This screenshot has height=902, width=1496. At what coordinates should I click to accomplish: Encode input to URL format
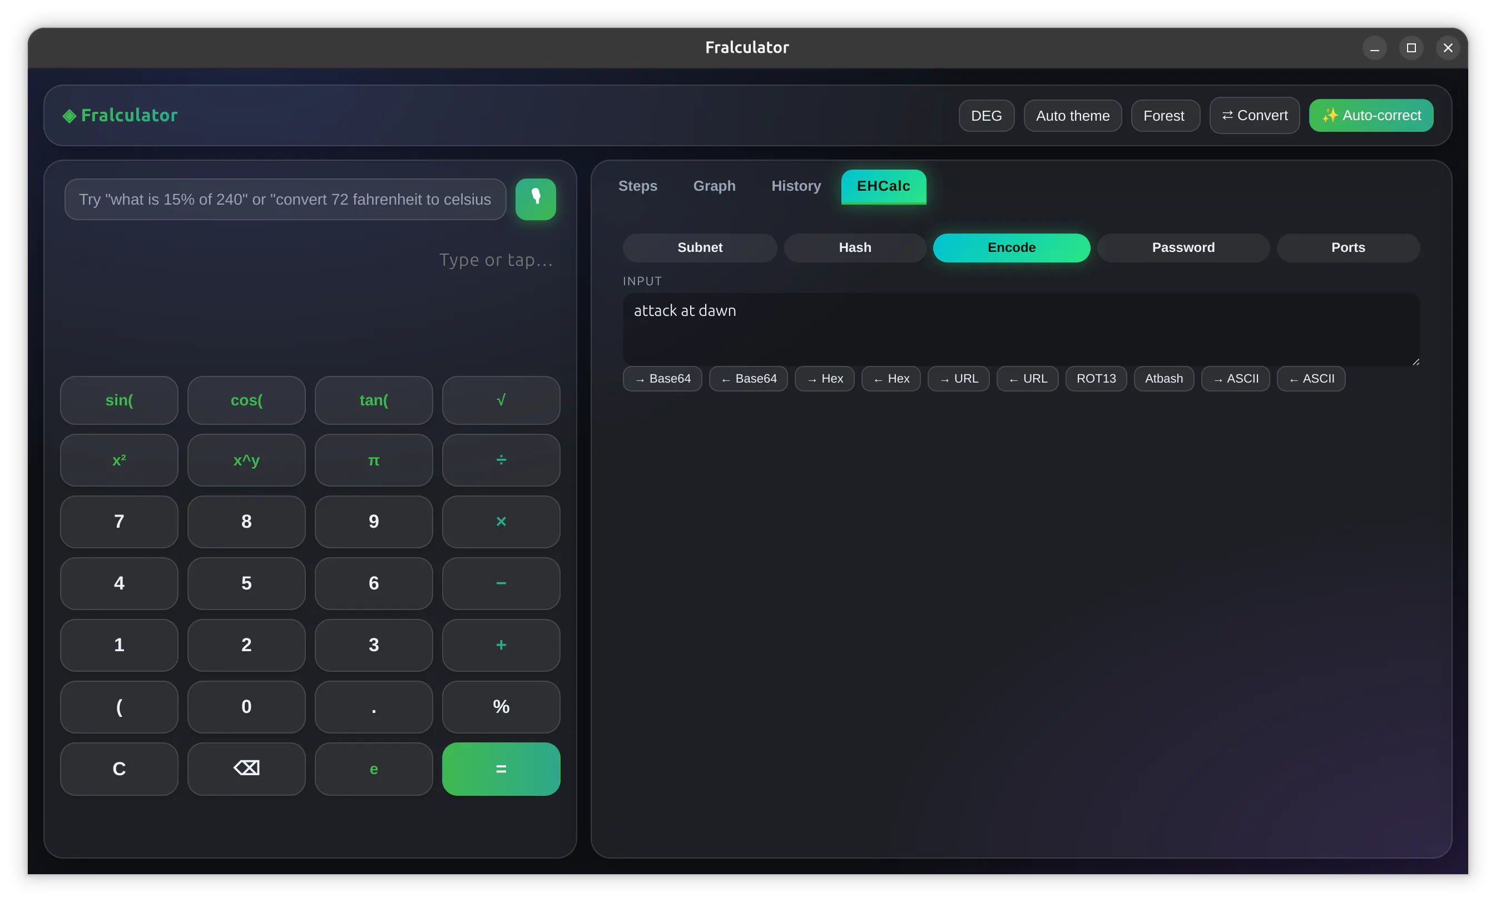959,379
